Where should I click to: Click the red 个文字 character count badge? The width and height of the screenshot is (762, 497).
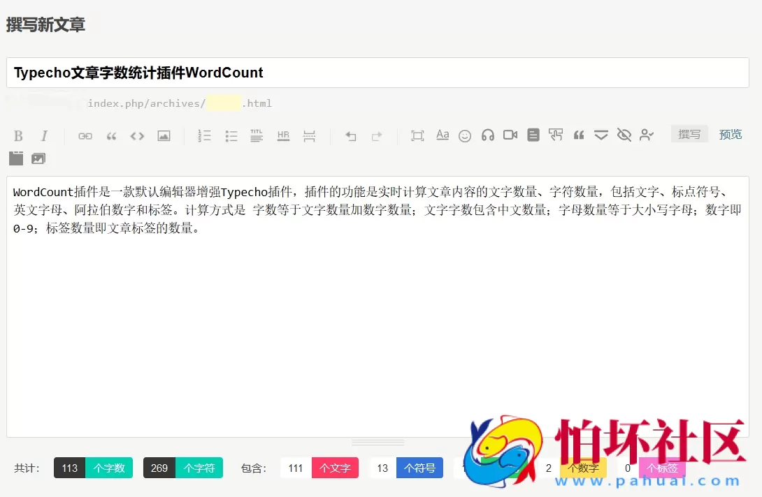pyautogui.click(x=335, y=468)
